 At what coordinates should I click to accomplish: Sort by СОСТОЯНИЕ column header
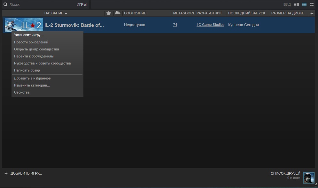pos(135,13)
